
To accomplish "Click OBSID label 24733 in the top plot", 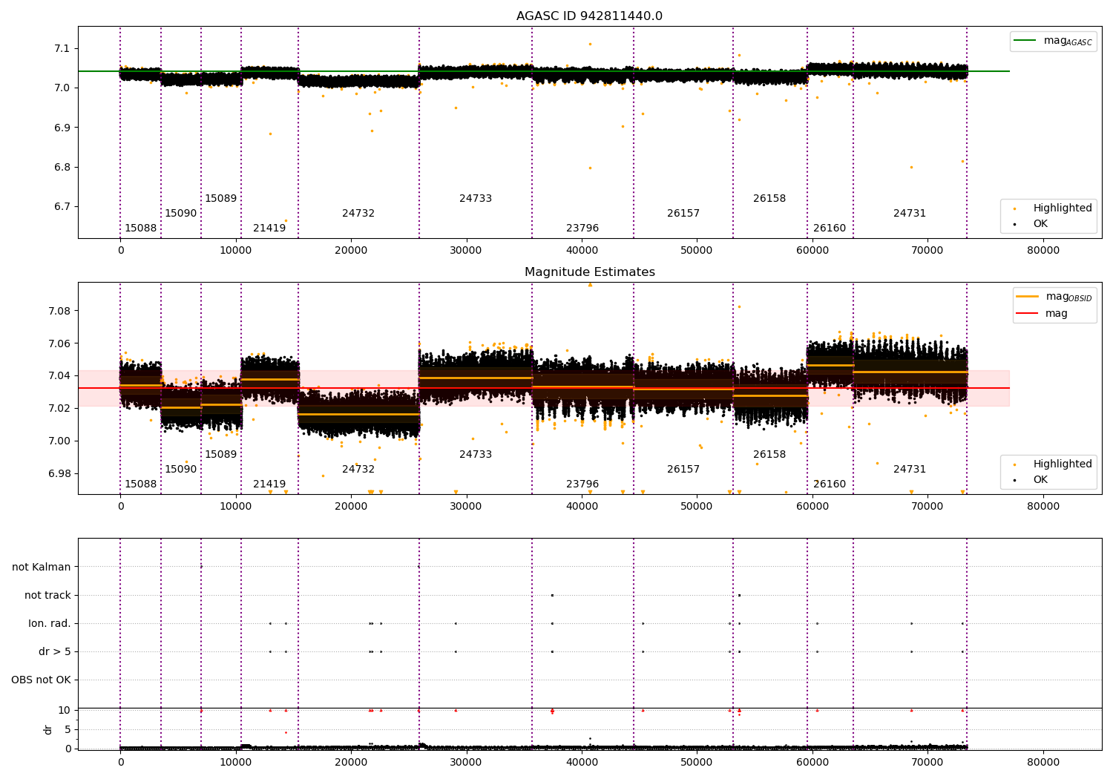I will click(476, 198).
